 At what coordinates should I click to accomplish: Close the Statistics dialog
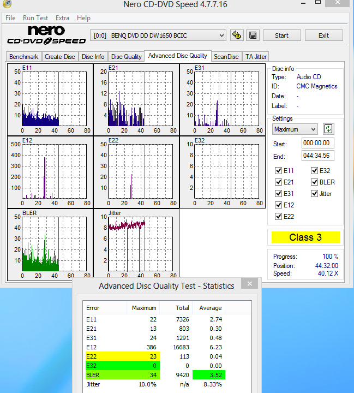coord(249,284)
